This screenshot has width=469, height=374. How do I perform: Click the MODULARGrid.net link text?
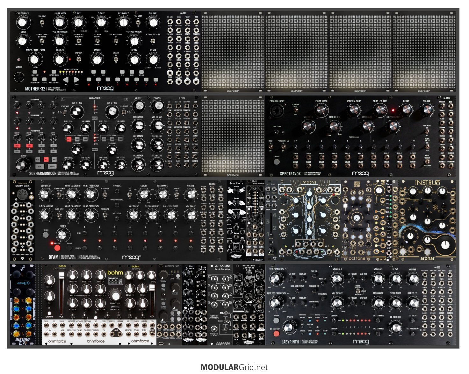pyautogui.click(x=234, y=367)
